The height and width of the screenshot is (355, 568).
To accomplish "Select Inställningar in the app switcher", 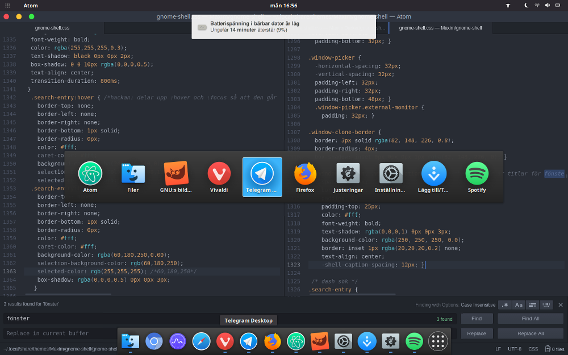I will coord(391,177).
